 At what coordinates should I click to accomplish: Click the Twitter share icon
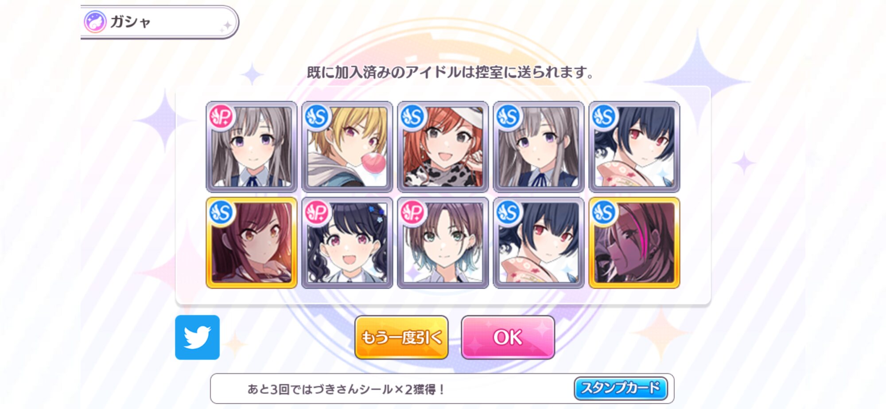(197, 337)
